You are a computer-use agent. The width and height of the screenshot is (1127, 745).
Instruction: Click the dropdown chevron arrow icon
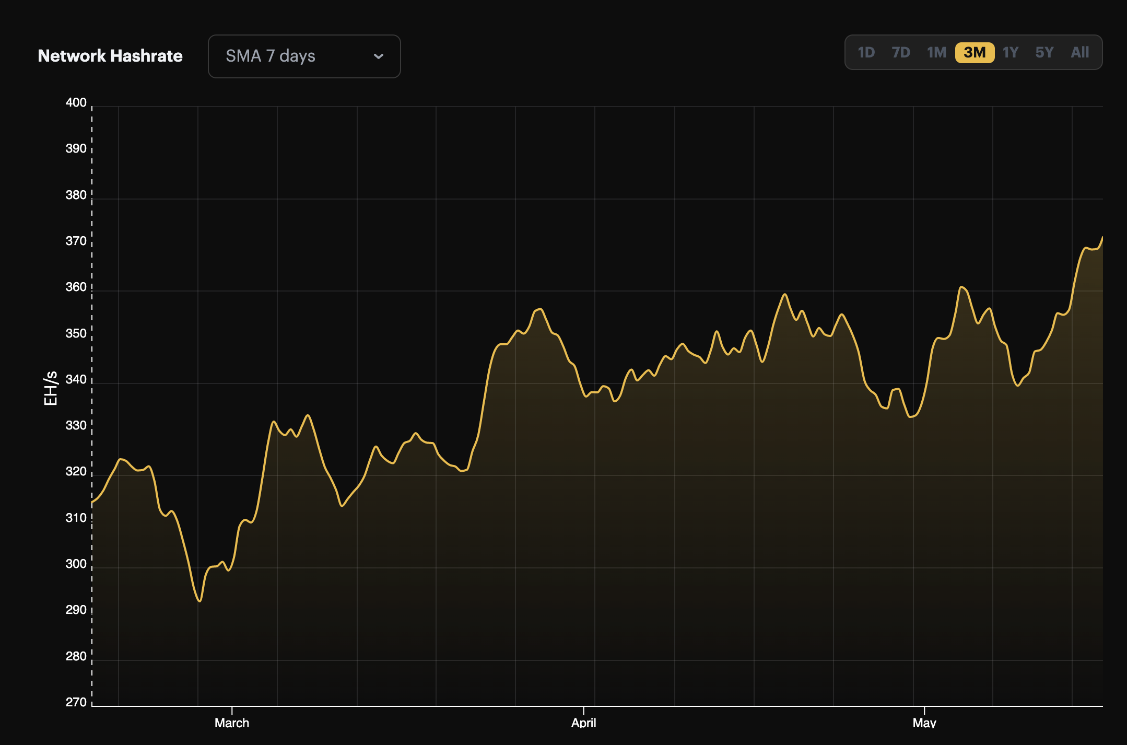(x=379, y=56)
